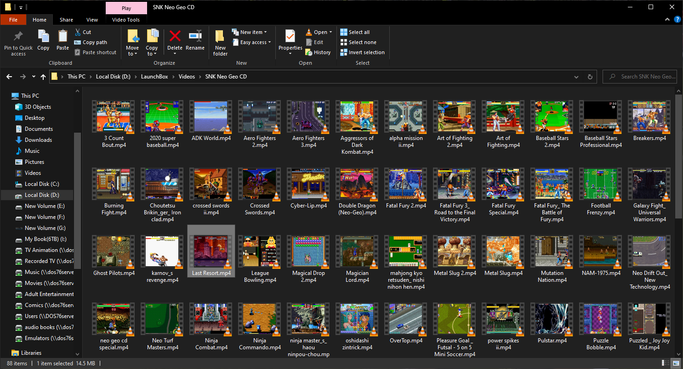Open the Downloads folder in sidebar

[38, 140]
